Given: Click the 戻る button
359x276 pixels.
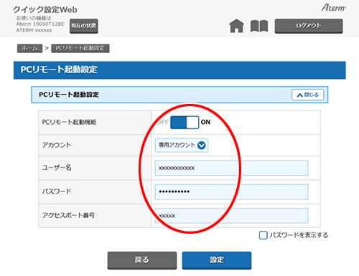Looking at the screenshot, I should (142, 260).
